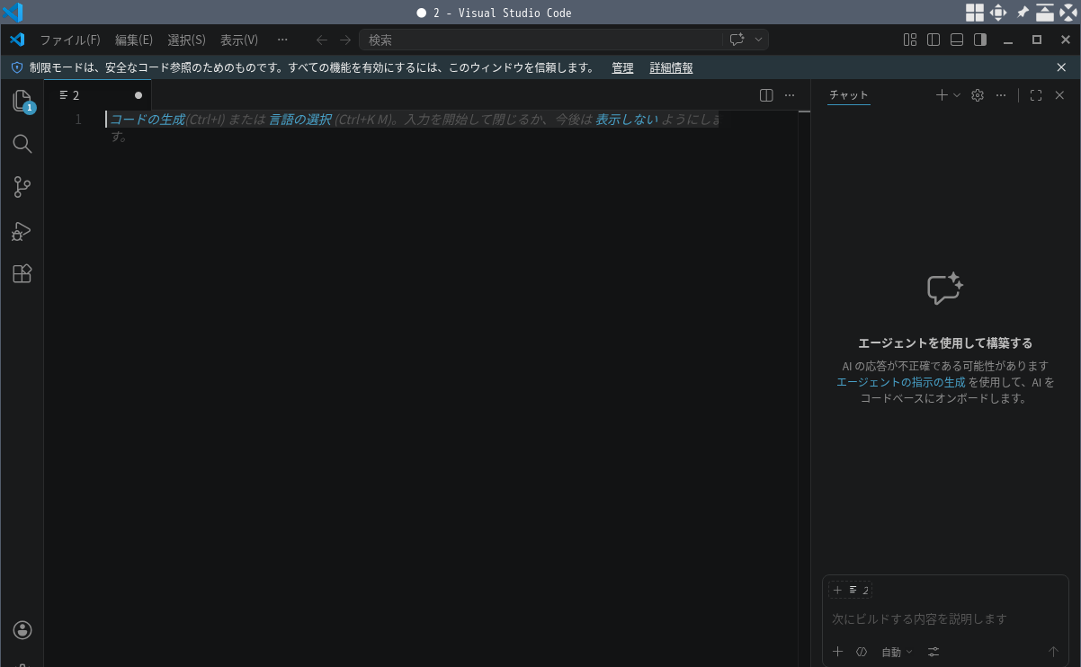Open the Accounts menu icon
The width and height of the screenshot is (1081, 667).
(x=22, y=629)
